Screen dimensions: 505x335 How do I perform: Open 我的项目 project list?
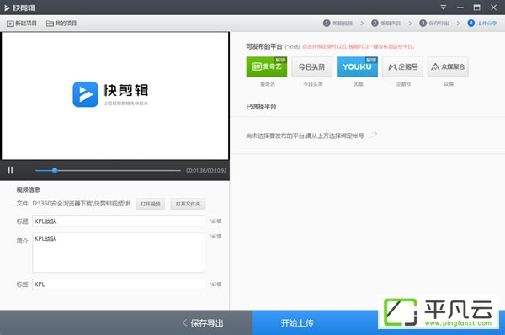pos(61,24)
